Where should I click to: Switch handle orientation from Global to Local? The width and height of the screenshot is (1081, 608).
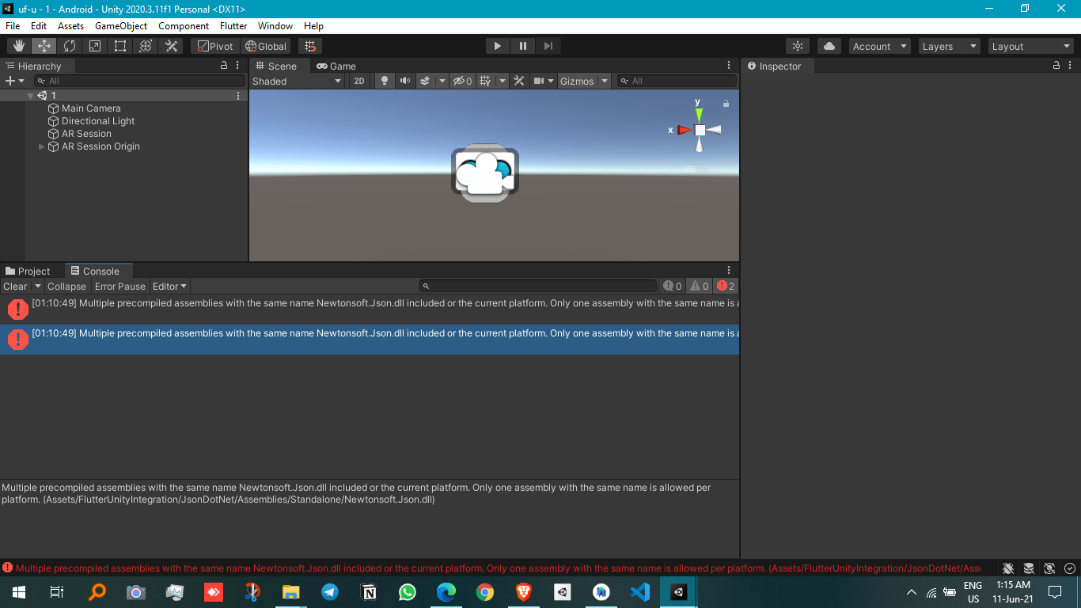pyautogui.click(x=266, y=45)
